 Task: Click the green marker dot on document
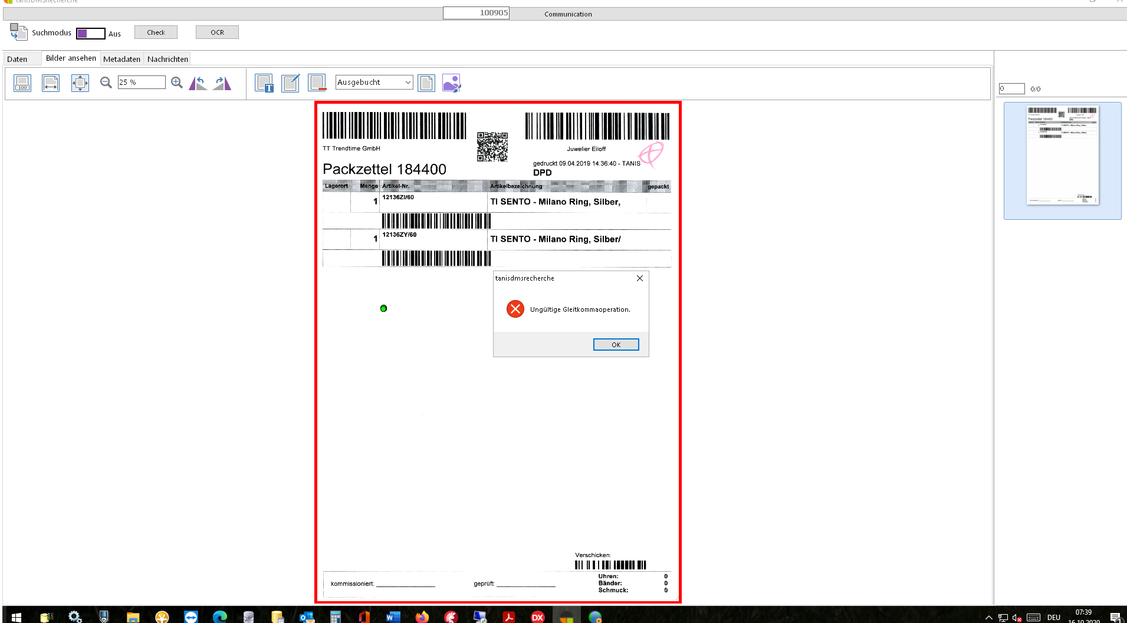click(x=383, y=308)
